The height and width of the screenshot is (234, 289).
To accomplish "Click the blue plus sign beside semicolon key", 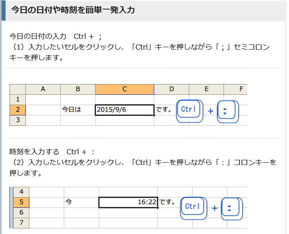I will (x=211, y=111).
